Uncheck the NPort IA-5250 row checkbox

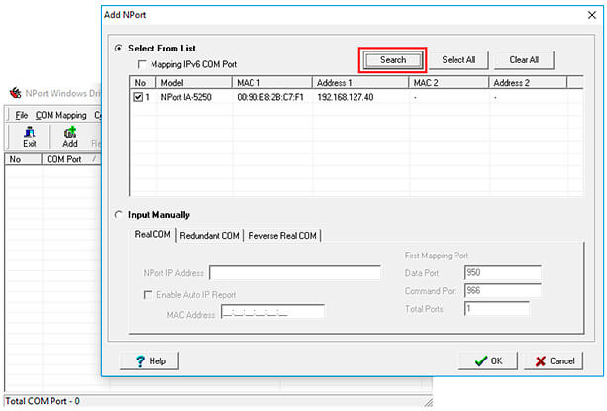coord(138,97)
